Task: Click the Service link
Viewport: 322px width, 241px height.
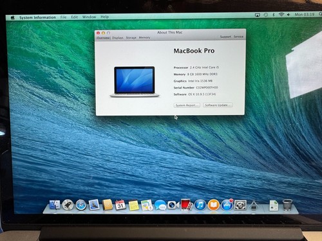Action: click(238, 37)
